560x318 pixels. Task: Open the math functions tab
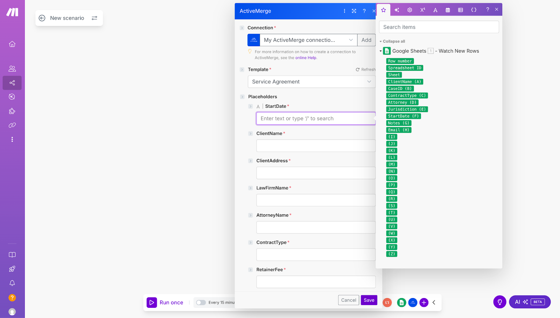click(422, 10)
